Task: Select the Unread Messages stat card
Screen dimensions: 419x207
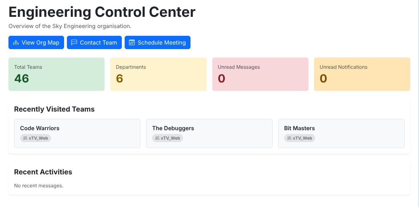Action: [260, 74]
